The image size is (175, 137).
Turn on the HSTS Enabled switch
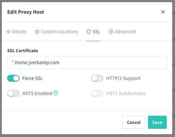click(x=13, y=93)
